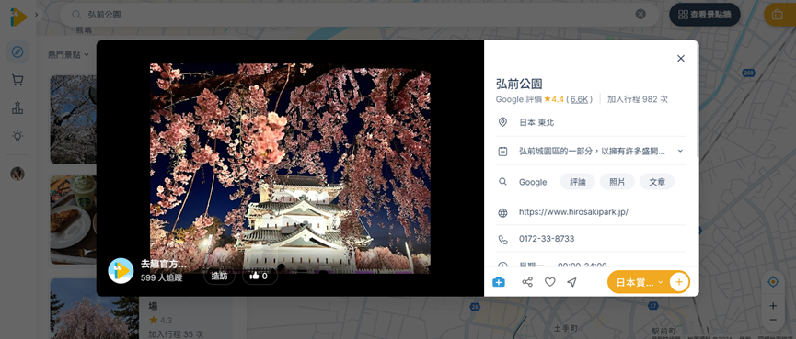The image size is (796, 339).
Task: Favorite the spot with heart icon
Action: [x=549, y=282]
